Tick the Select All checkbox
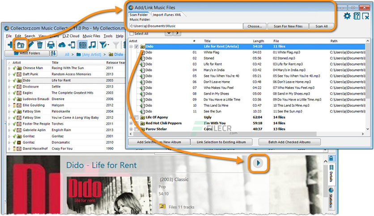 point(132,33)
